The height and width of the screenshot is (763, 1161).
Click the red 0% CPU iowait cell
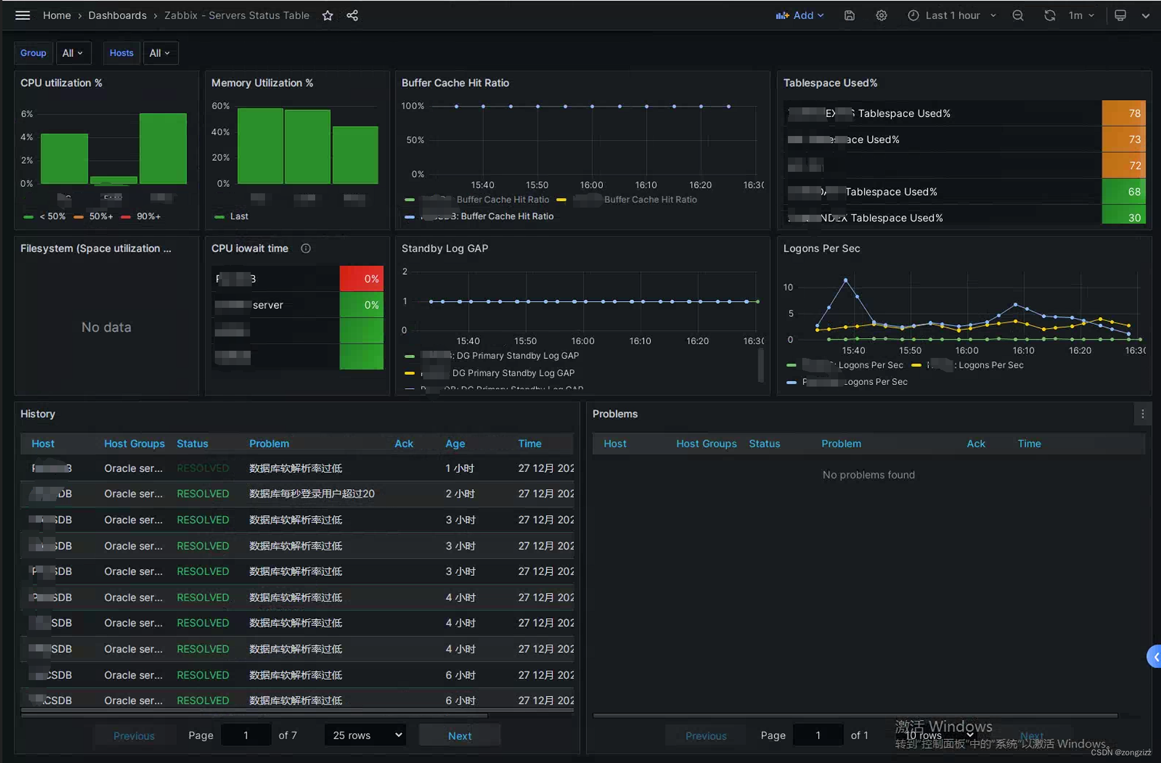coord(361,279)
